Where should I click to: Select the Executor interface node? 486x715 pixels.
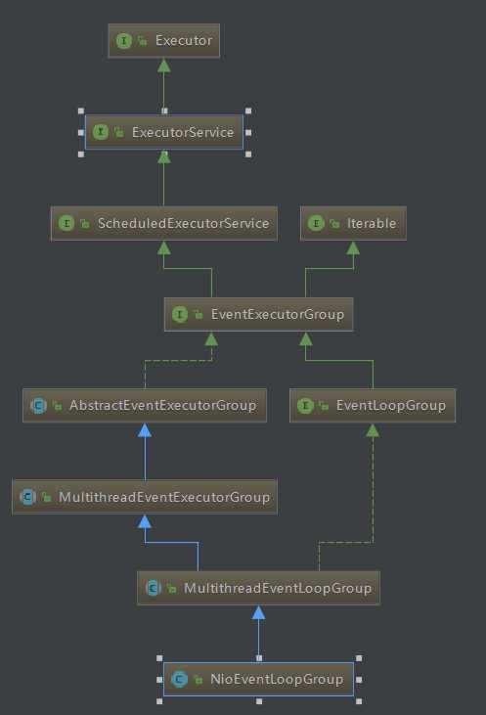[163, 40]
